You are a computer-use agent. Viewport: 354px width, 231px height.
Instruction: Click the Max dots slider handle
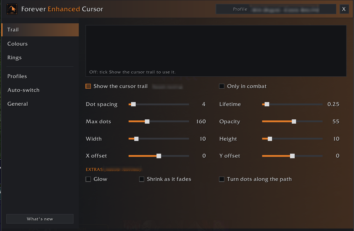click(x=147, y=122)
